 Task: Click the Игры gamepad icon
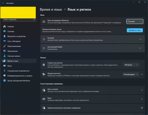[5, 66]
